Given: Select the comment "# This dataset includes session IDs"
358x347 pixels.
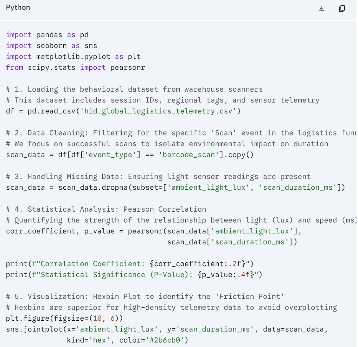Looking at the screenshot, I should pos(163,100).
